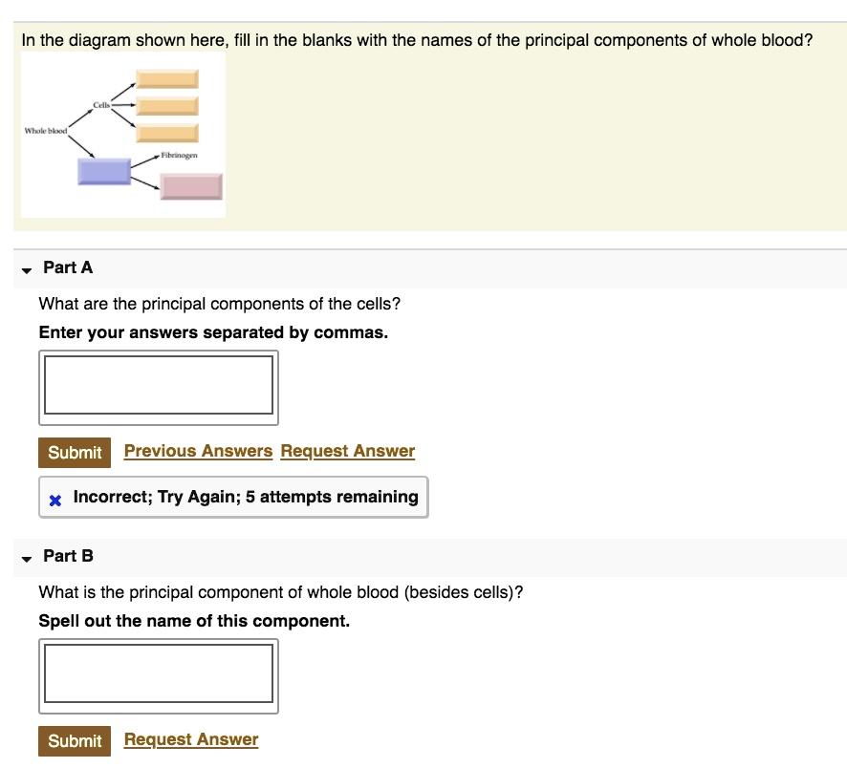The height and width of the screenshot is (768, 847).
Task: Select the Part B answer input box
Action: tap(158, 674)
